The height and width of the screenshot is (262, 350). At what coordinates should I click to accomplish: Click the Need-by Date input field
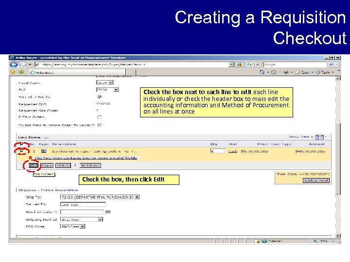pyautogui.click(x=82, y=212)
